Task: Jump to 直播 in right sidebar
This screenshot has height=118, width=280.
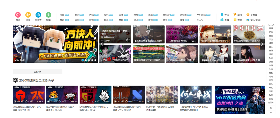Action: [271, 28]
